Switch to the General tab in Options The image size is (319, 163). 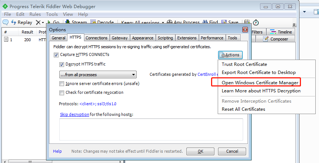[x=59, y=38]
